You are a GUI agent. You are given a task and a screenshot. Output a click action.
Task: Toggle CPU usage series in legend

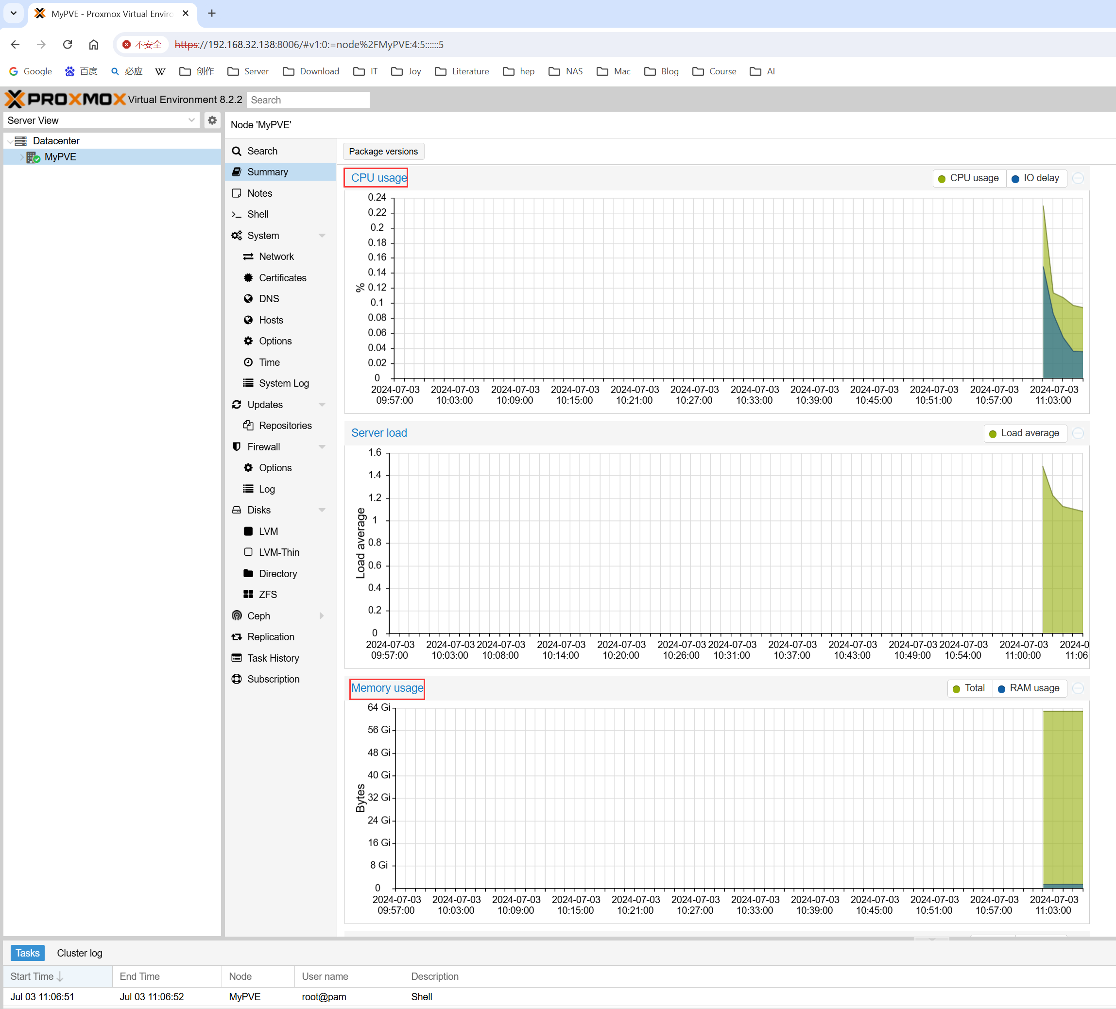[969, 178]
